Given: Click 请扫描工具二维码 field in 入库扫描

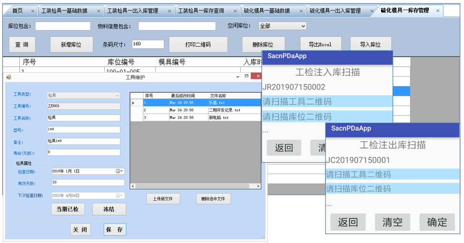Looking at the screenshot, I should tap(327, 102).
